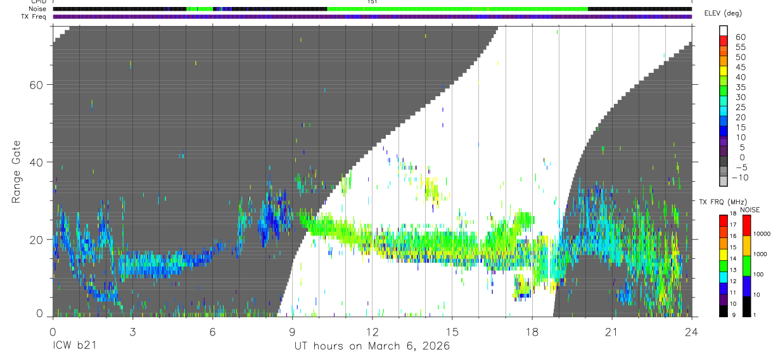
Task: Click the 'NOISE' legend title above color bar
Action: tap(749, 210)
